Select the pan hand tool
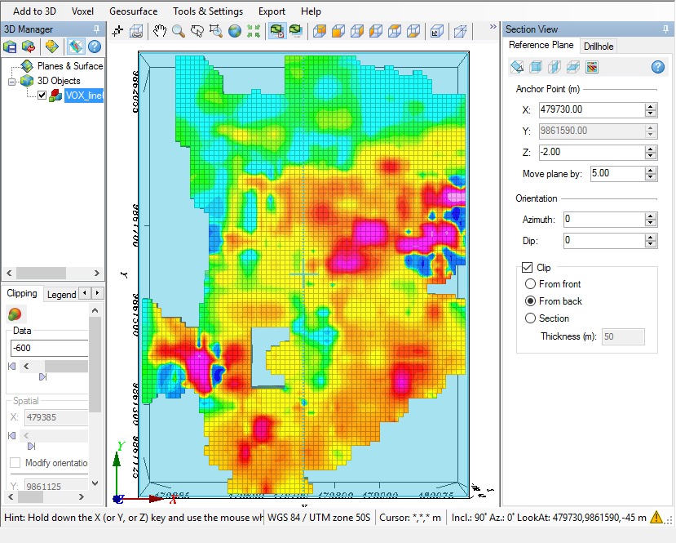Screen dimensions: 676x543 click(x=160, y=31)
